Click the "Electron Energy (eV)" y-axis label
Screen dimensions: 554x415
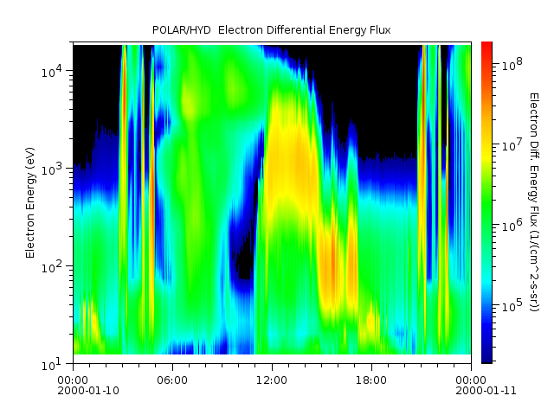[30, 202]
